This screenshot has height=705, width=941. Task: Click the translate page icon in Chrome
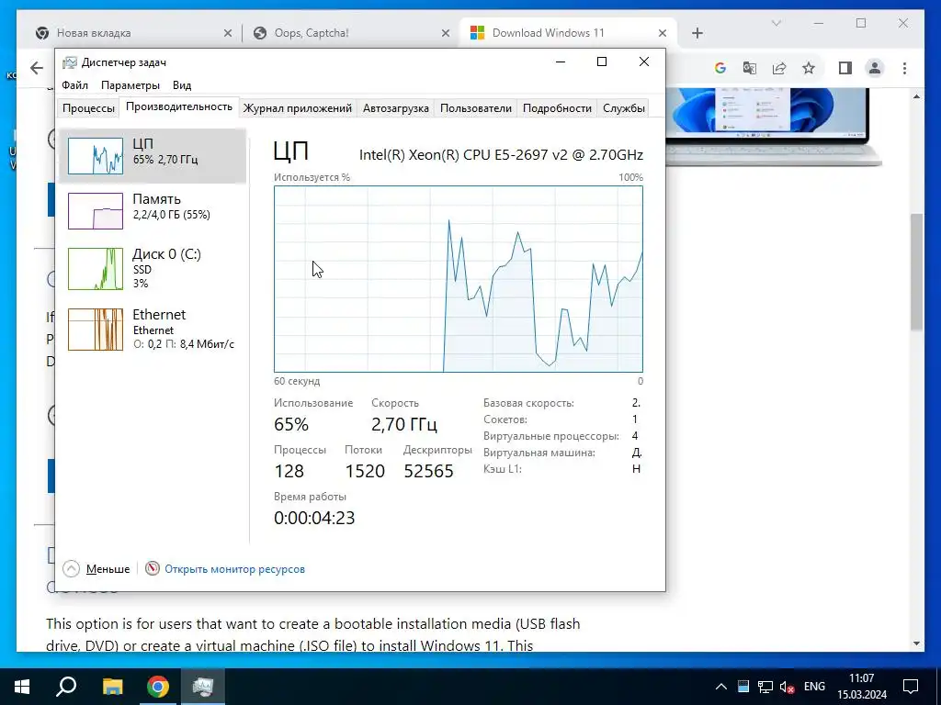(750, 68)
